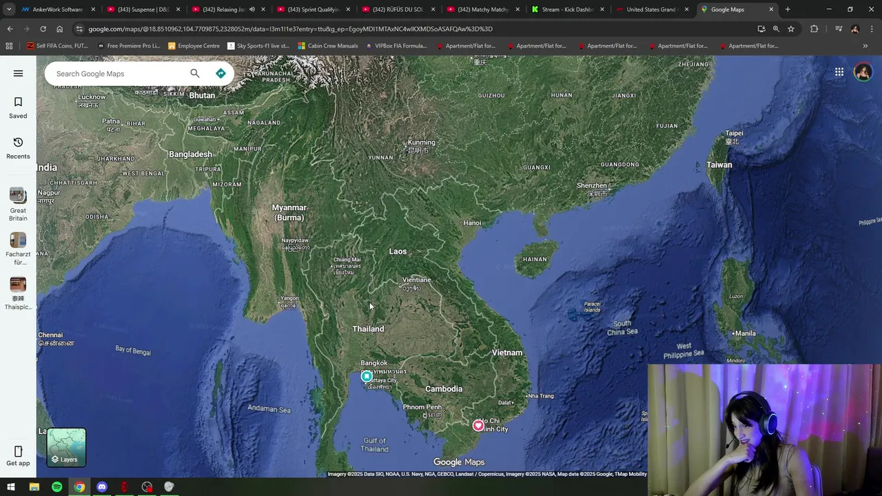The width and height of the screenshot is (882, 496).
Task: Open Directions with the blue arrow icon
Action: [x=220, y=73]
